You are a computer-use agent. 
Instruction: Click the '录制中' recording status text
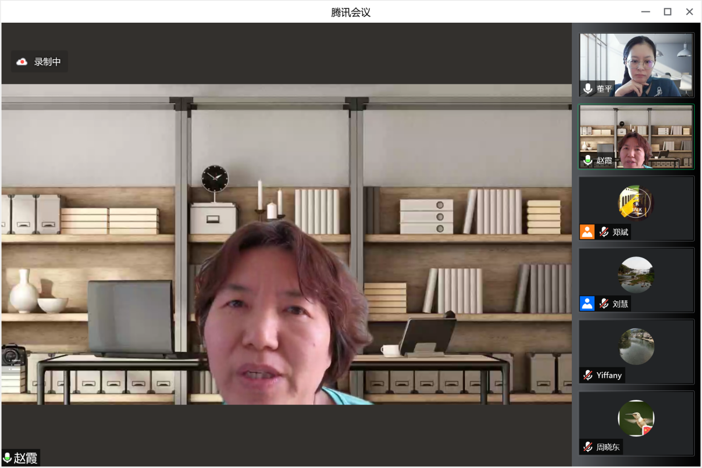coord(48,62)
